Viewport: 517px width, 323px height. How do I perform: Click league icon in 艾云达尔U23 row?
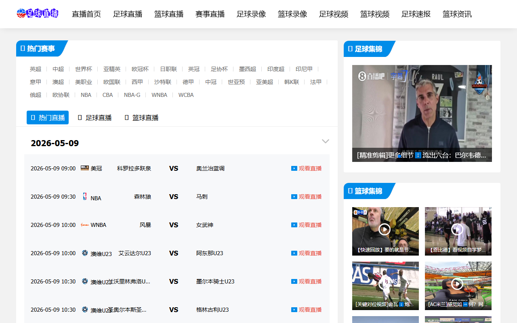click(x=85, y=253)
